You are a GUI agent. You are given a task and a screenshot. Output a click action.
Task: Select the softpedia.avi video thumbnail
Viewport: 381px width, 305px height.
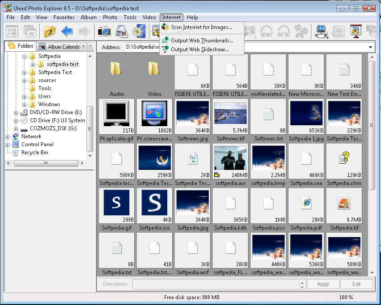tap(230, 158)
